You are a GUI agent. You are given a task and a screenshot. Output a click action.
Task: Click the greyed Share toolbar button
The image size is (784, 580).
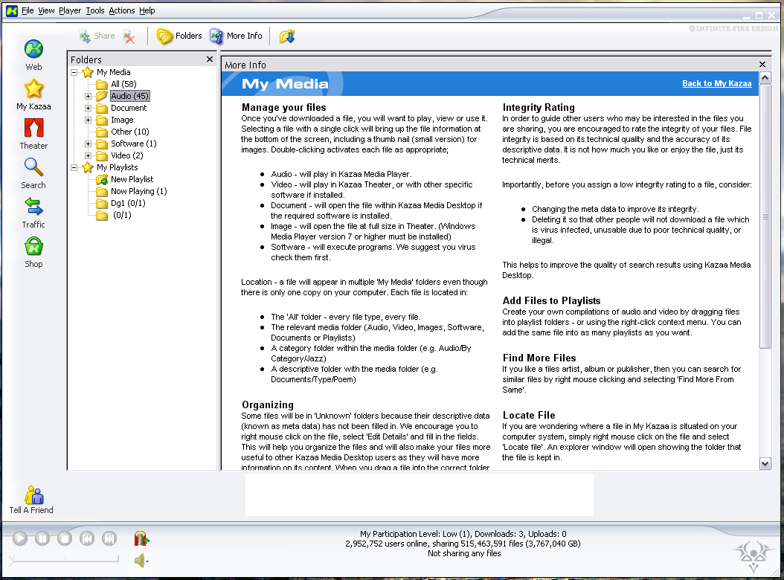97,36
